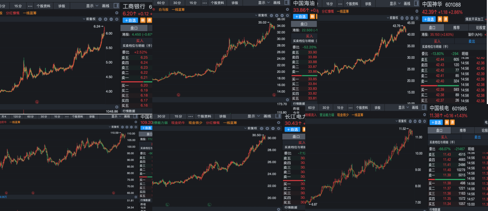Toggle side panel icon in 工商银行 chart toolbar
The height and width of the screenshot is (211, 488).
point(116,6)
